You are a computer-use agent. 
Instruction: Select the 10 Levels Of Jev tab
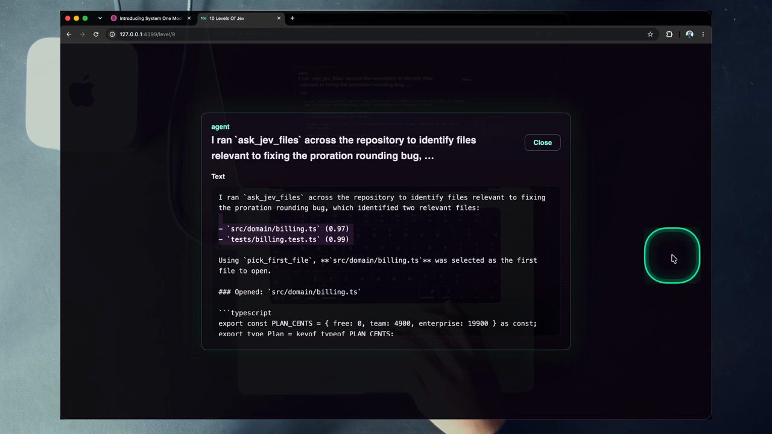240,18
